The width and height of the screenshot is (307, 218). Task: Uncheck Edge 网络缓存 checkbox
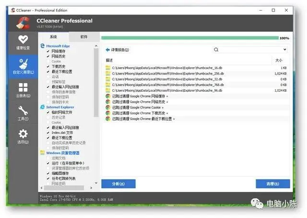click(48, 51)
